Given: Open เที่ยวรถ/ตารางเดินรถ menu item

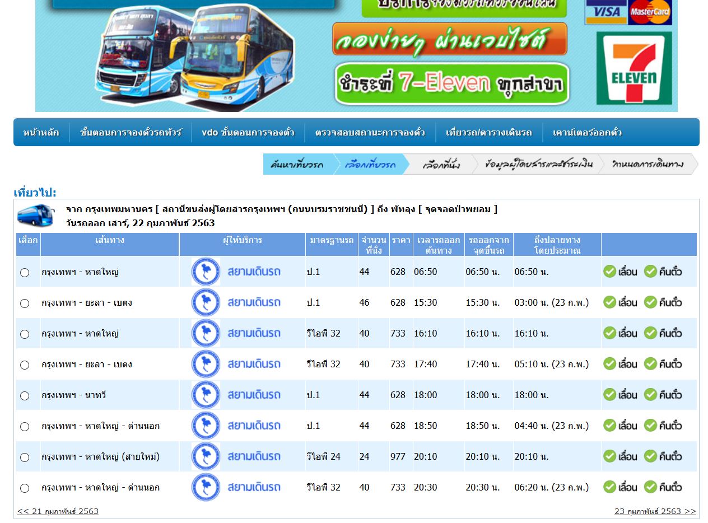Looking at the screenshot, I should point(488,133).
